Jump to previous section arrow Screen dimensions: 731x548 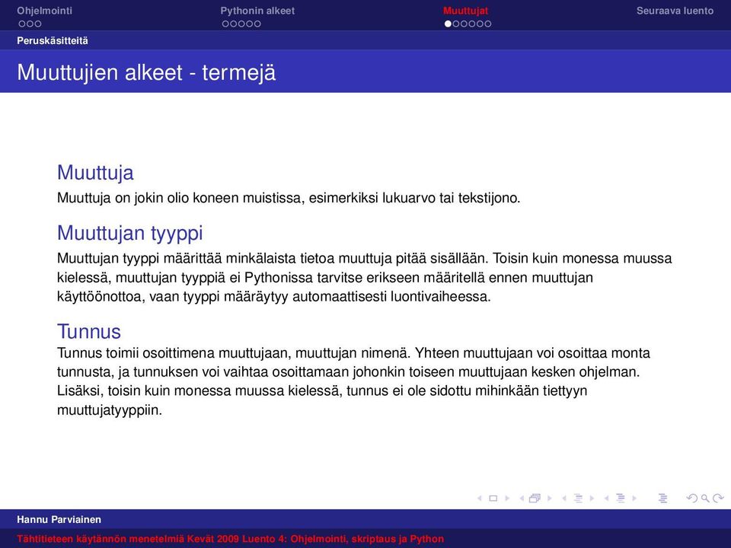[x=607, y=498]
